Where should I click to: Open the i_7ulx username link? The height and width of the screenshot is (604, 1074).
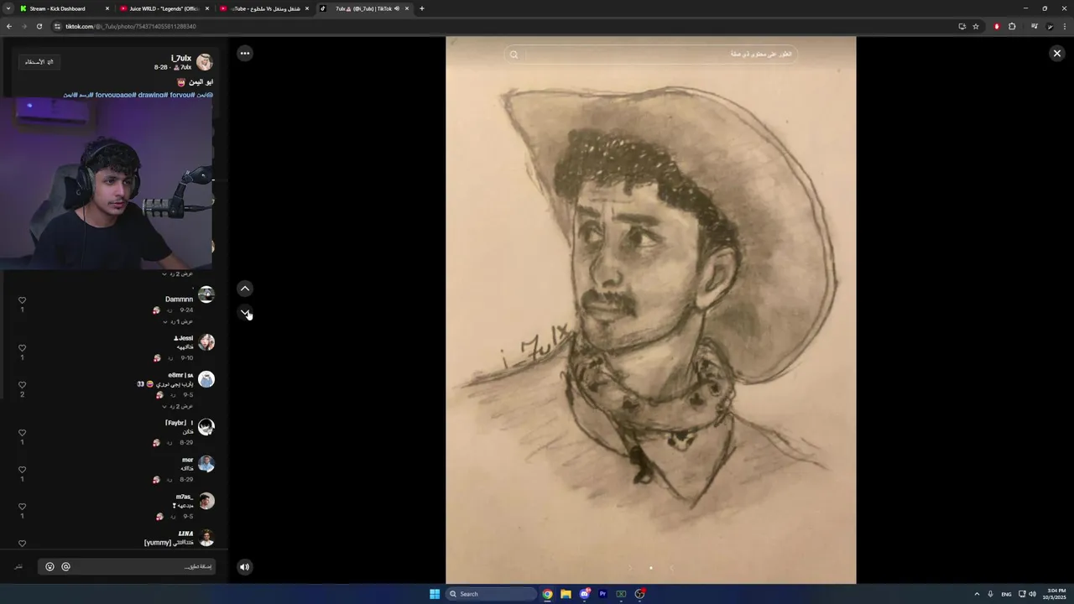click(181, 58)
